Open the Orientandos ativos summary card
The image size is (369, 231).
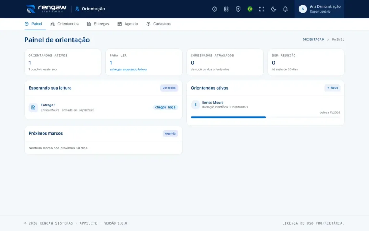point(63,62)
